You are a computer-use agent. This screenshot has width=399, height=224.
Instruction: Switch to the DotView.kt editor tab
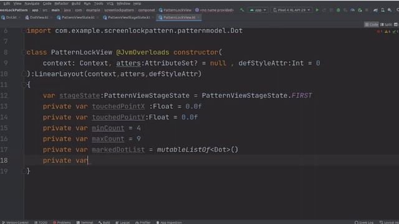point(39,17)
